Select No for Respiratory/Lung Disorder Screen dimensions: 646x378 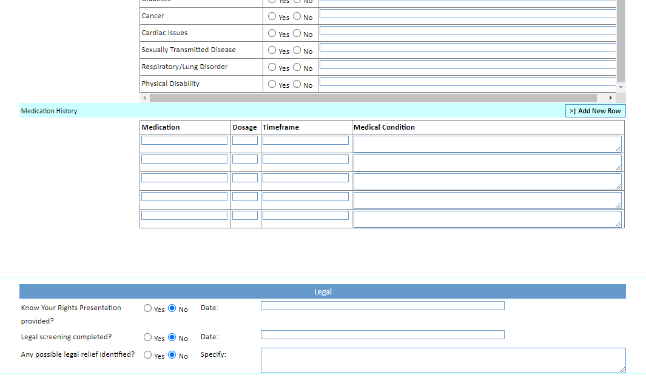(297, 67)
